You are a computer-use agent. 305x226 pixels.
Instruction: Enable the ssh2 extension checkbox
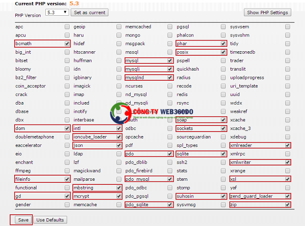(223, 162)
